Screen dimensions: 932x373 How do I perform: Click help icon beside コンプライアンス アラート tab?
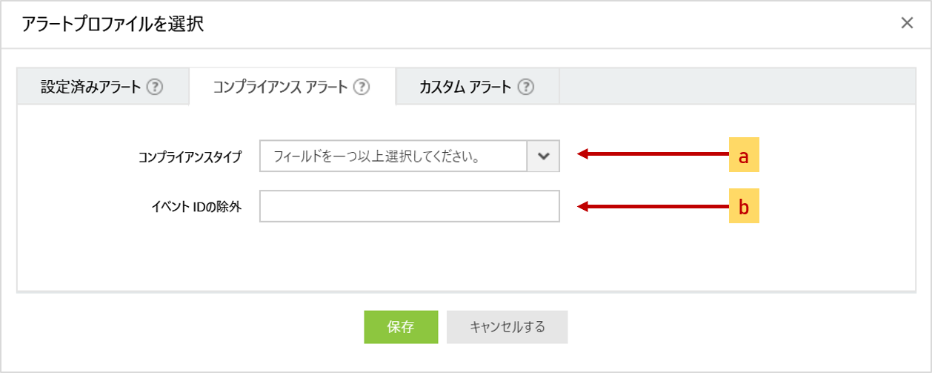361,87
